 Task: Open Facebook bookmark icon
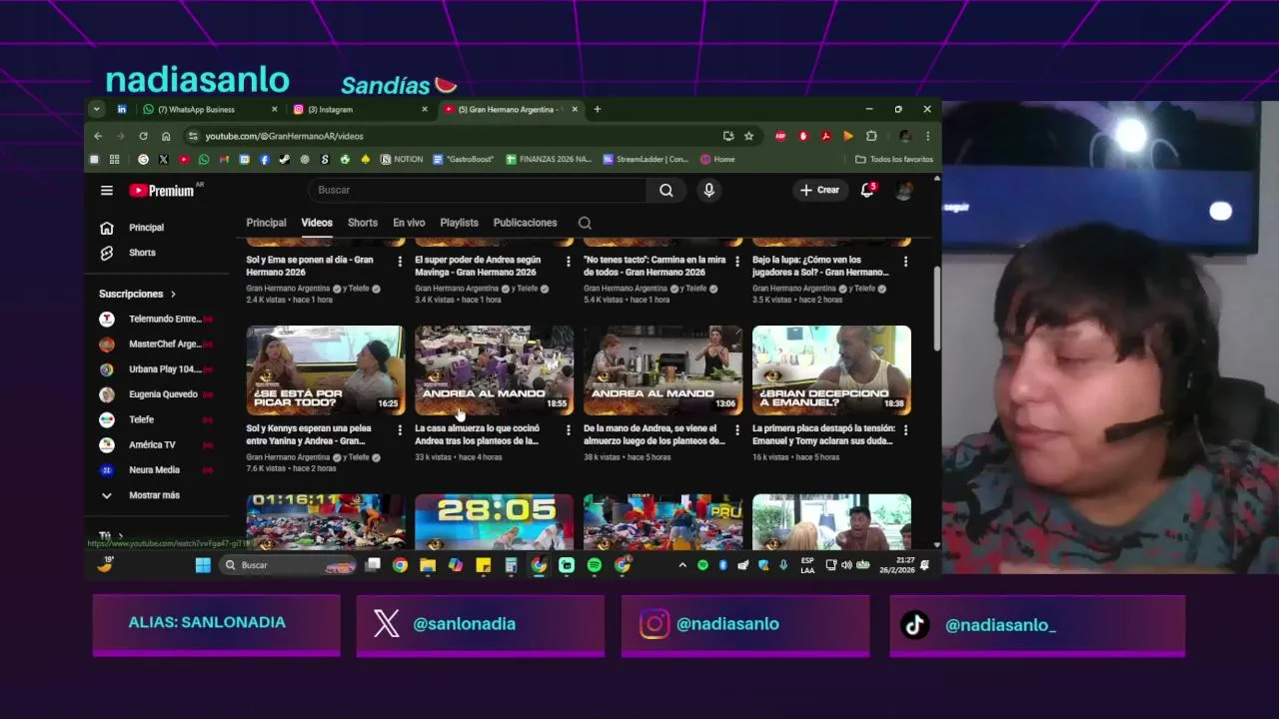(x=265, y=159)
